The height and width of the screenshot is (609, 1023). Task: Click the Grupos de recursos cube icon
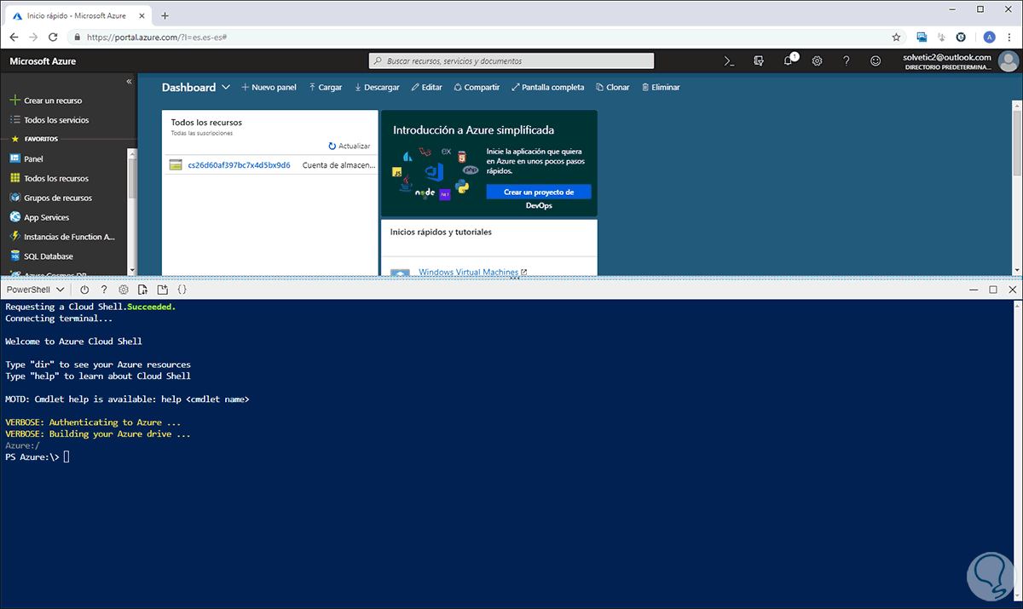click(x=14, y=198)
